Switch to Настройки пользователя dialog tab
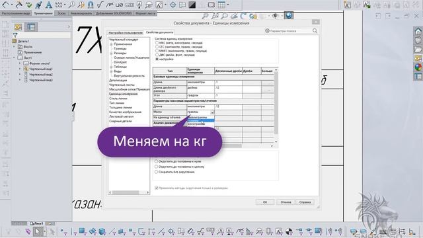Screen dimensions: 423x238 pyautogui.click(x=126, y=32)
